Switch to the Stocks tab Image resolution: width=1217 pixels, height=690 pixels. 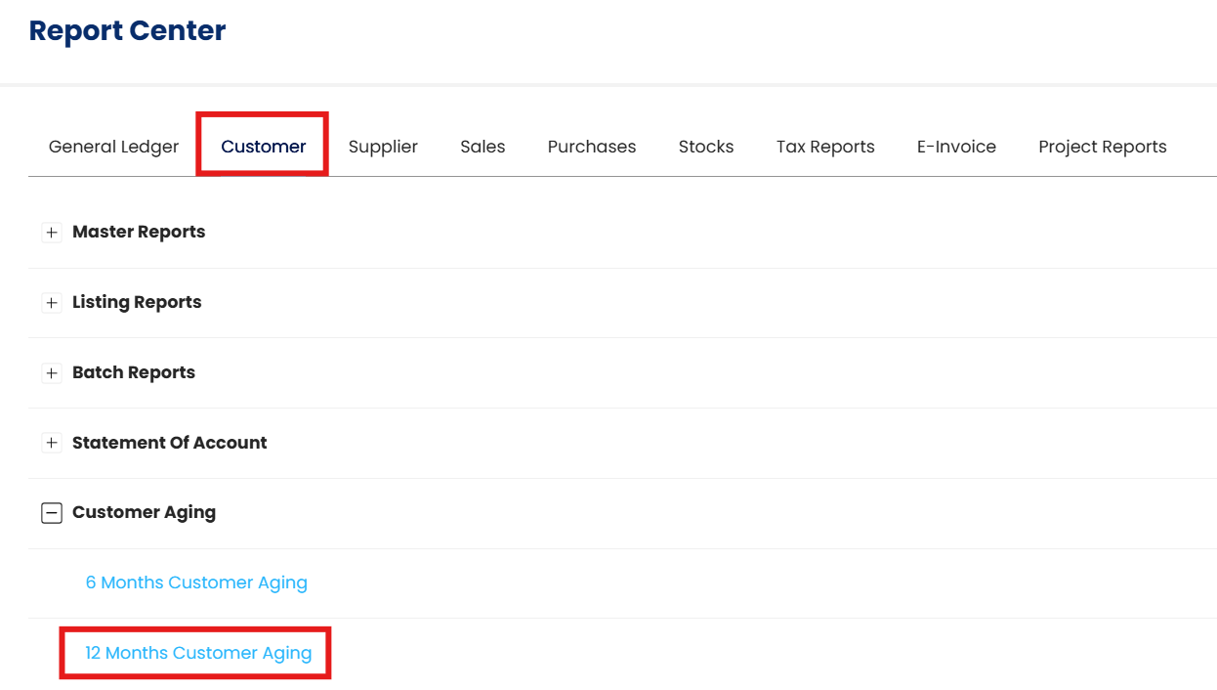pyautogui.click(x=706, y=147)
